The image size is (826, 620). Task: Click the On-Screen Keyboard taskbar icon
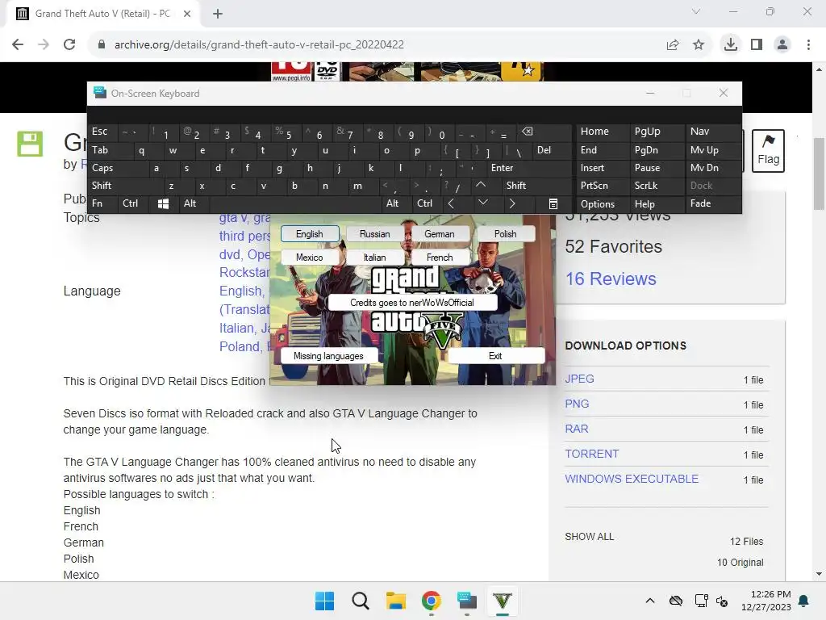point(467,601)
